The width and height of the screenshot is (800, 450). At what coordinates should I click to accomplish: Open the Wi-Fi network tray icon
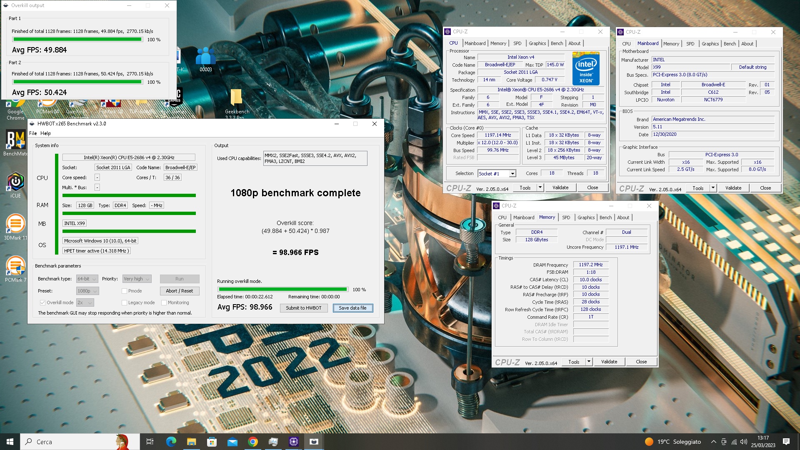coord(734,442)
